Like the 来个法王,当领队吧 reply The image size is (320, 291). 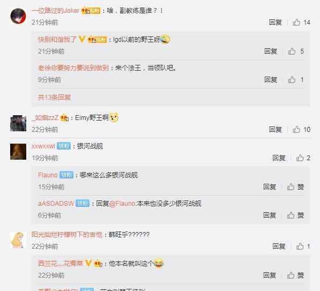[x=296, y=80]
